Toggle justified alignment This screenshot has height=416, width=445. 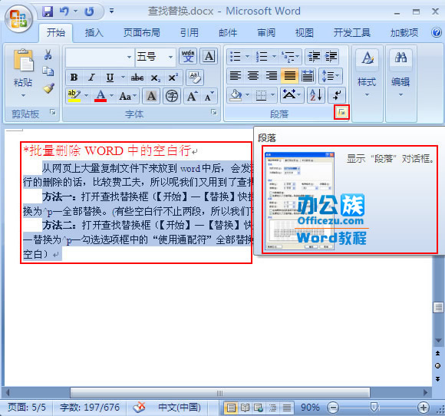289,76
